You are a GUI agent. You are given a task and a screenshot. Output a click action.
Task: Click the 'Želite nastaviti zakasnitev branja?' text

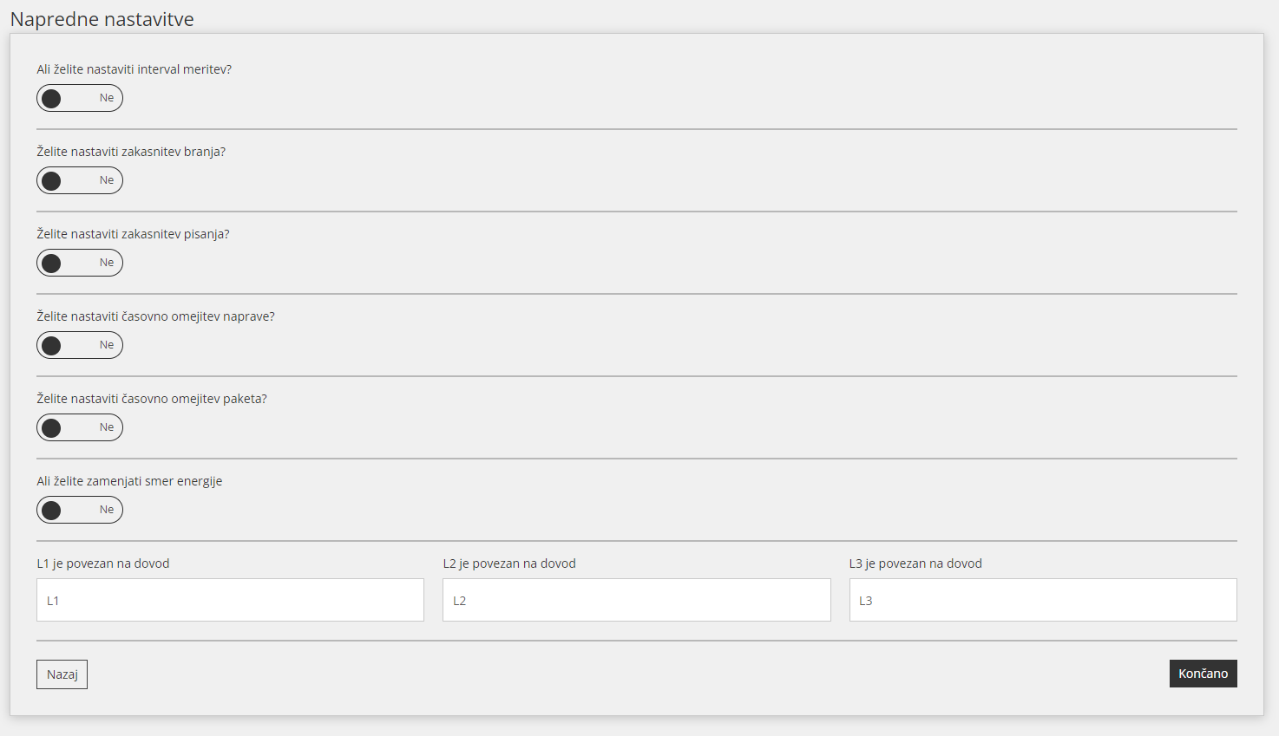pos(131,152)
